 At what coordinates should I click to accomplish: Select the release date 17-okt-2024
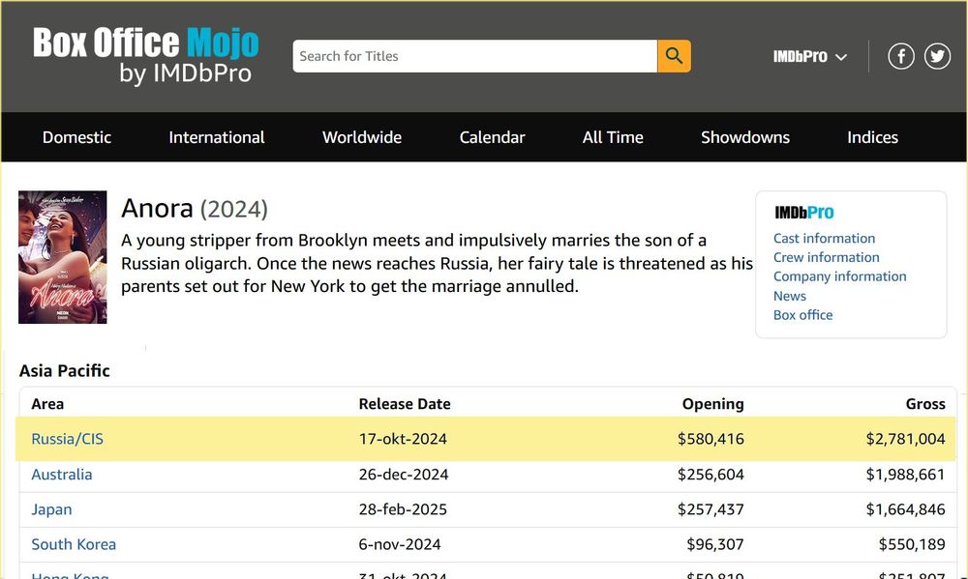click(403, 439)
